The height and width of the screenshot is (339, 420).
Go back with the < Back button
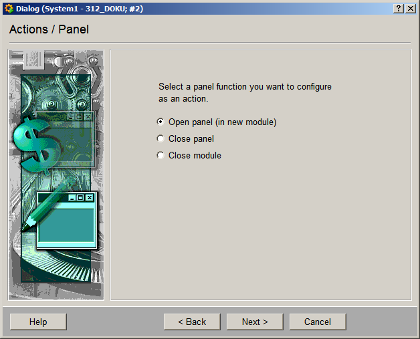pos(192,322)
